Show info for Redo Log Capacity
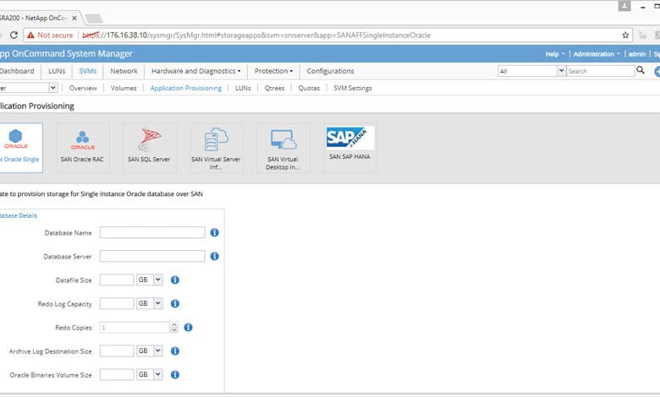Viewport: 660px width, 397px height. click(174, 303)
